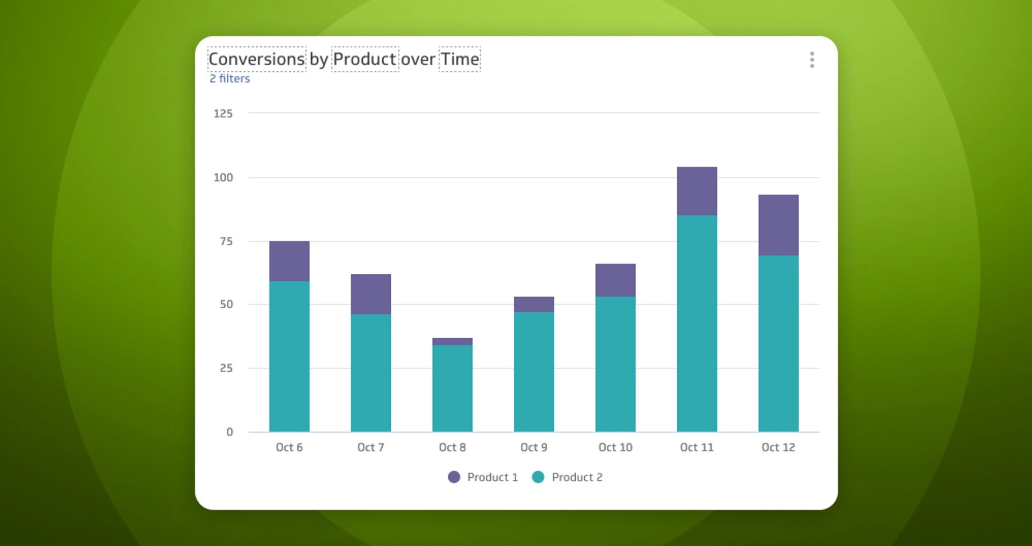Click the Oct 11 purple bar segment
This screenshot has height=546, width=1032.
pyautogui.click(x=697, y=191)
